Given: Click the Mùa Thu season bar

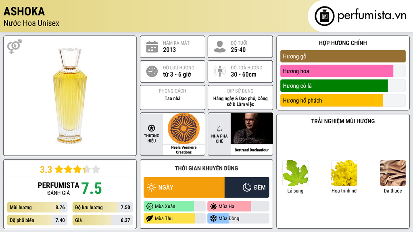Looking at the screenshot, I should (174, 218).
